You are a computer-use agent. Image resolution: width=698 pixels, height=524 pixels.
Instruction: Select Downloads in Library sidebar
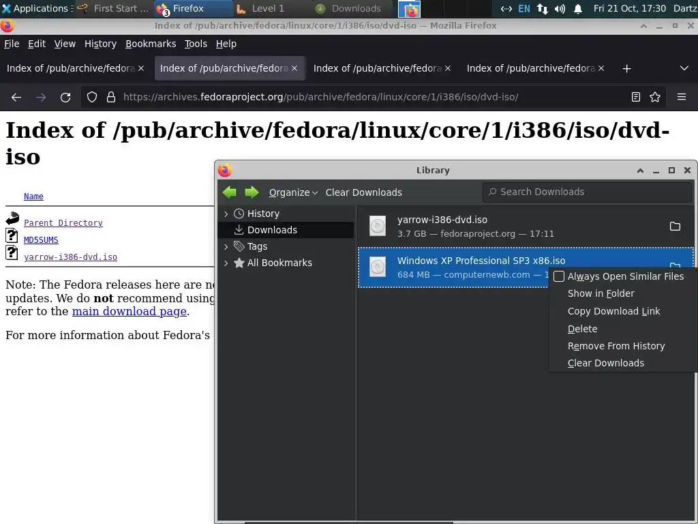[286, 230]
